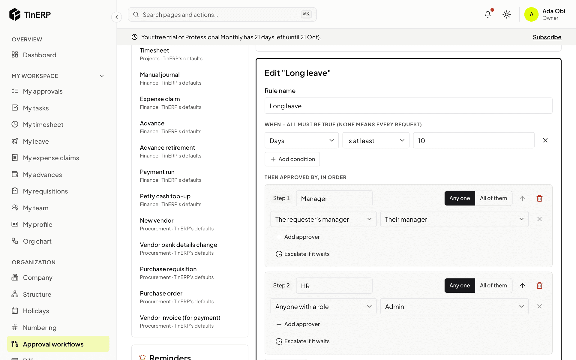Image resolution: width=576 pixels, height=360 pixels.
Task: Click Escalate if it waits in Step 1
Action: (302, 254)
